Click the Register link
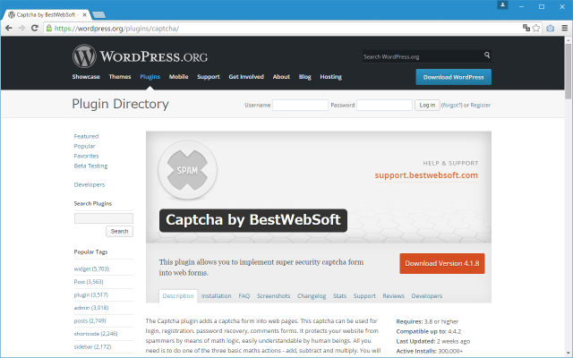This screenshot has width=573, height=358. (x=480, y=106)
